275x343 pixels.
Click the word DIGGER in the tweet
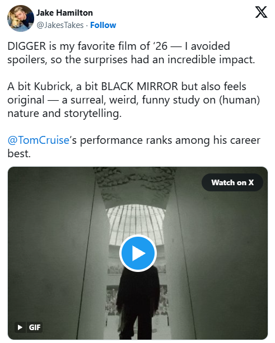click(x=27, y=46)
